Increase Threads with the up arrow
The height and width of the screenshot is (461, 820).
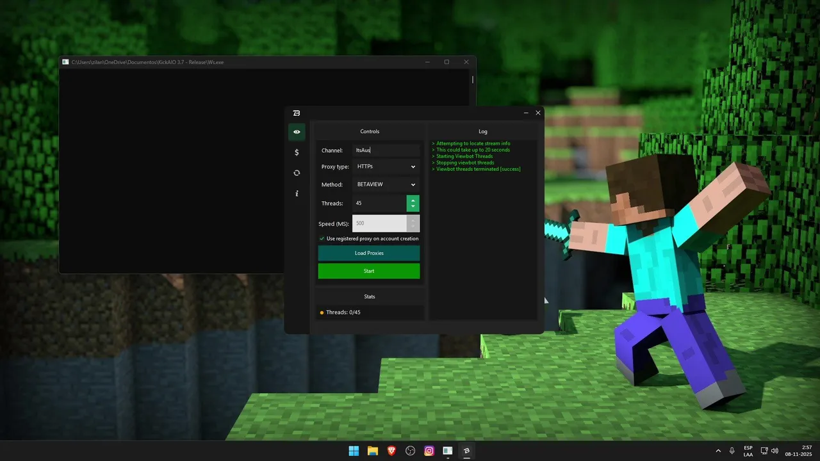pos(413,200)
